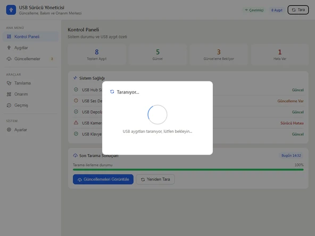This screenshot has height=236, width=315.
Task: Open the Geçmiş history icon
Action: click(9, 105)
